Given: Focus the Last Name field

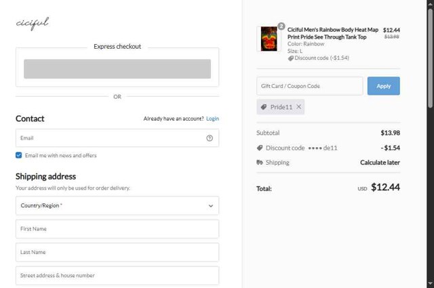Looking at the screenshot, I should point(117,252).
